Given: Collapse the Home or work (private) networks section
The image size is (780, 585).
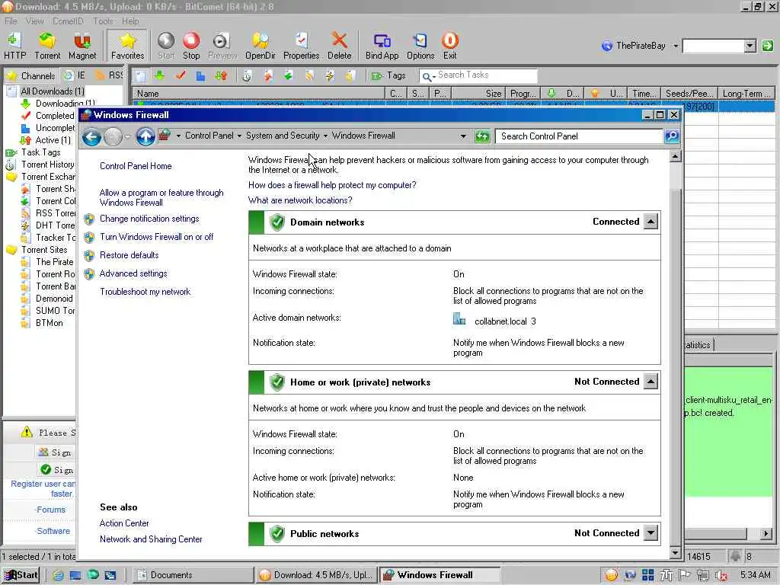Looking at the screenshot, I should [x=651, y=382].
